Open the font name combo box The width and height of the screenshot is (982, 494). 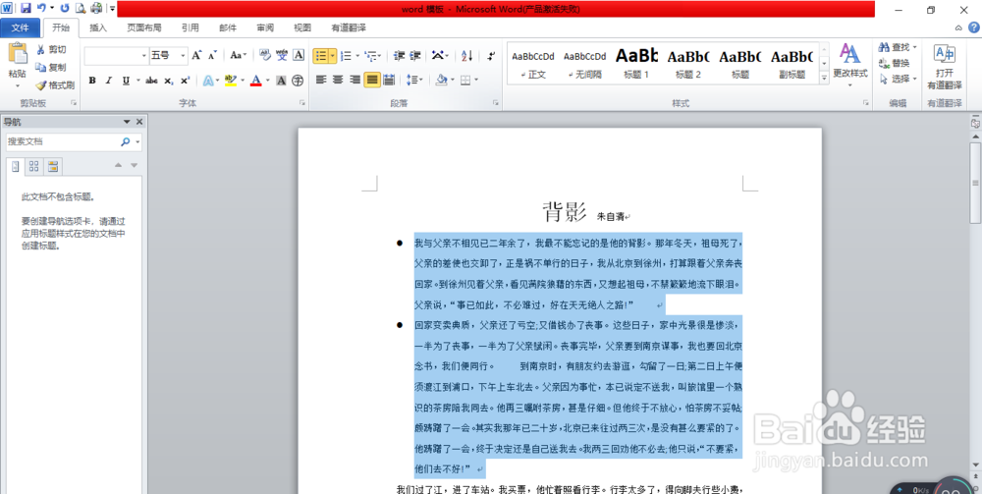point(117,56)
